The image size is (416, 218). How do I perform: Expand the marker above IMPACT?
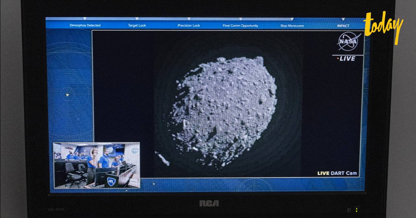pos(343,19)
